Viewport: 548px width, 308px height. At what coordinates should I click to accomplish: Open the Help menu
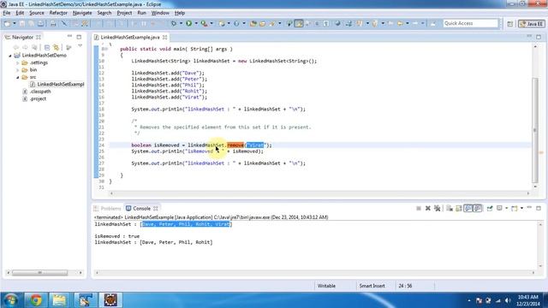[x=180, y=13]
